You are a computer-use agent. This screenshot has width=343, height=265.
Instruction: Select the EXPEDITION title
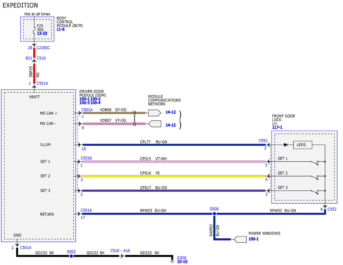tap(20, 5)
